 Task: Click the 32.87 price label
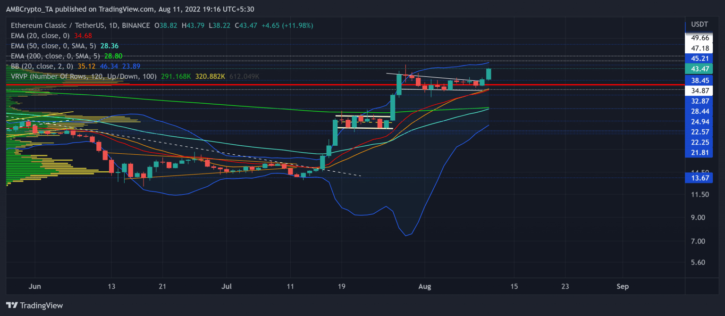click(x=699, y=100)
